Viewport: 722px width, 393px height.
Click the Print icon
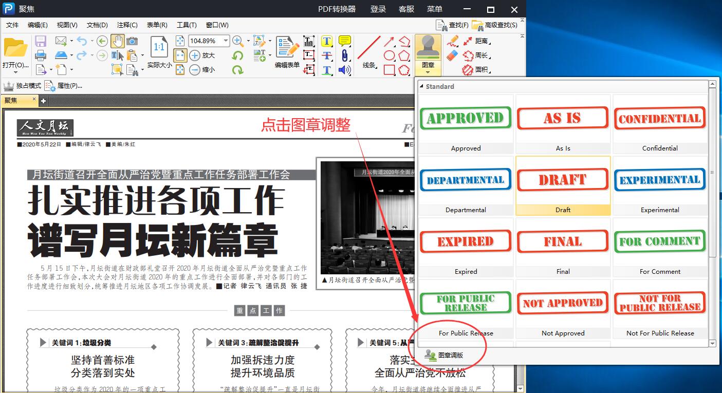coord(41,55)
